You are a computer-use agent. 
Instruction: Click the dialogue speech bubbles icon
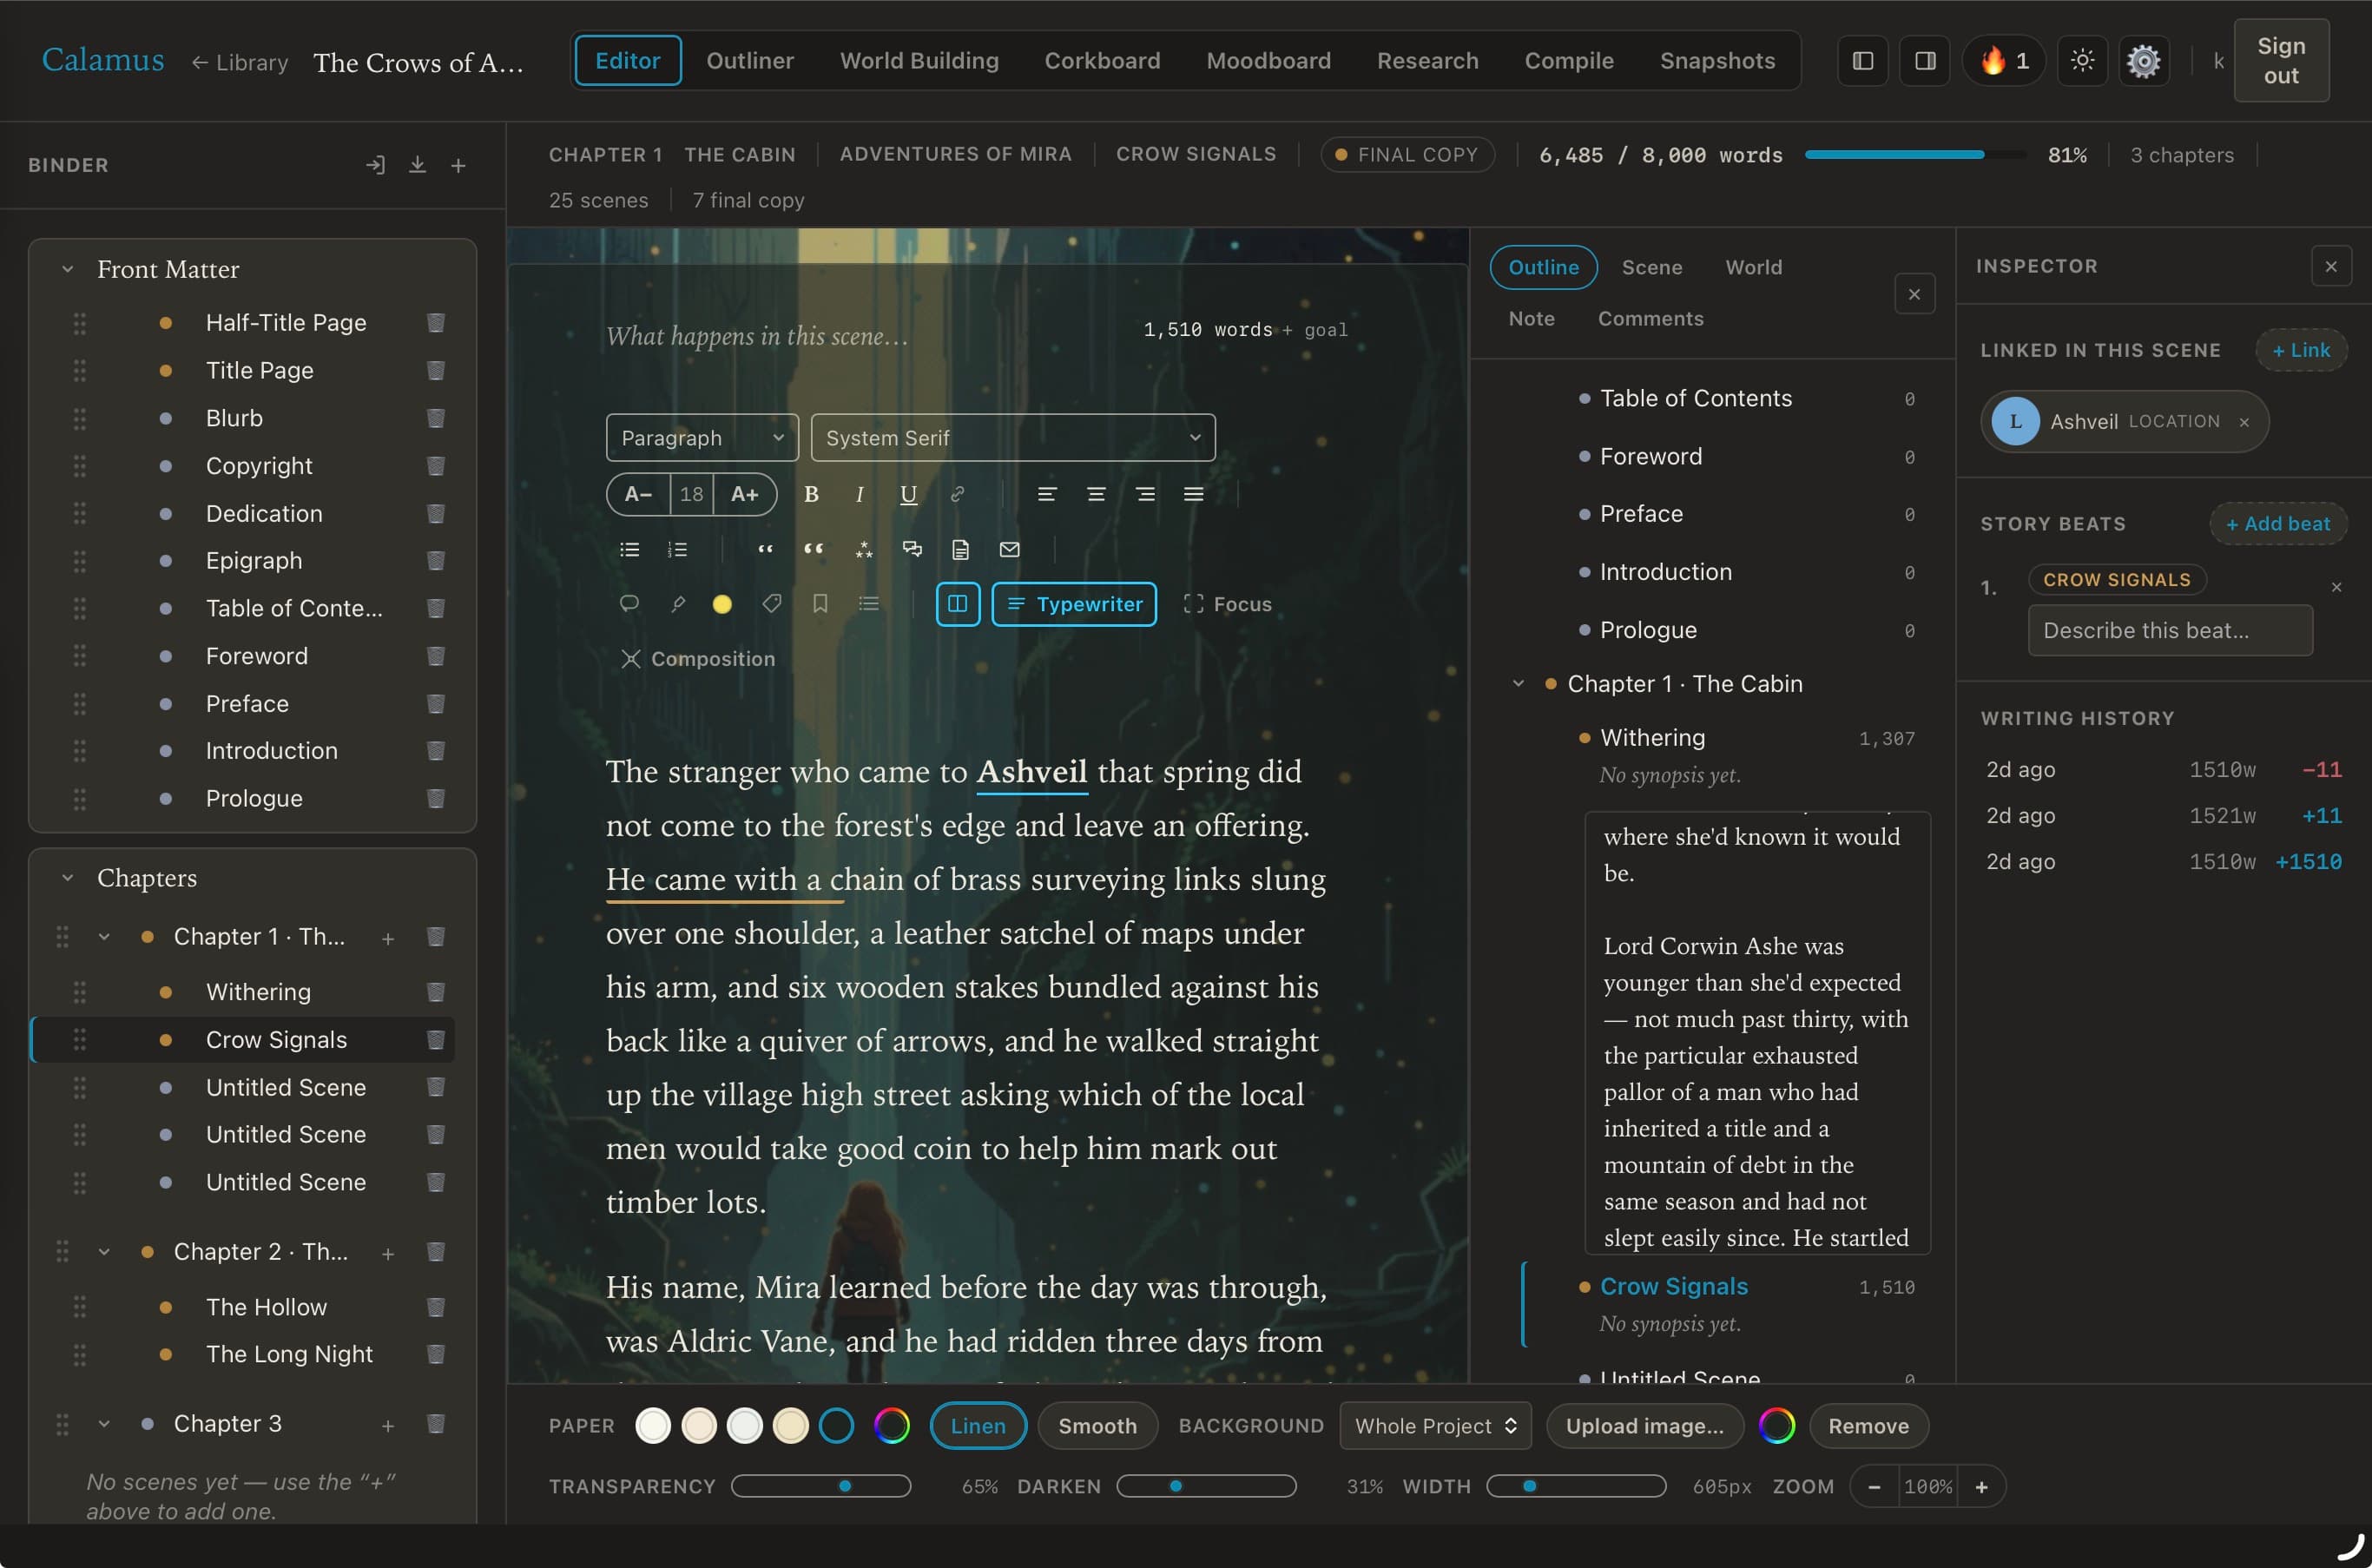[x=912, y=549]
